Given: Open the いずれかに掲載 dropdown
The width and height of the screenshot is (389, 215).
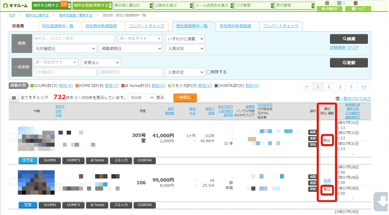Looking at the screenshot, I should 185,39.
